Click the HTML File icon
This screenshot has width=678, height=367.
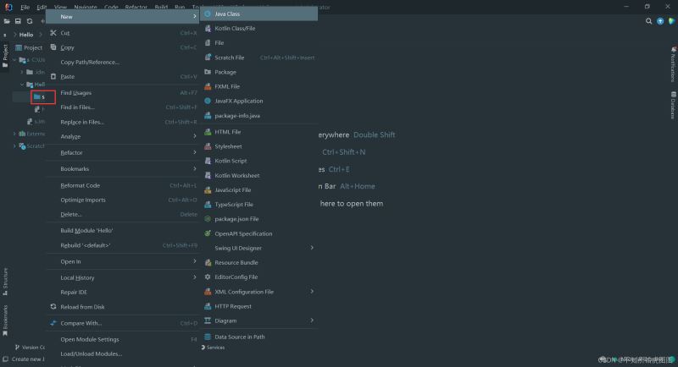coord(208,132)
